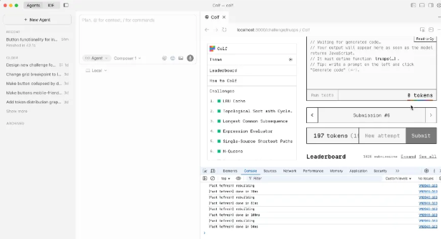Open DevTools three-dot menu
Viewport: 441px width, 239px height.
point(434,171)
